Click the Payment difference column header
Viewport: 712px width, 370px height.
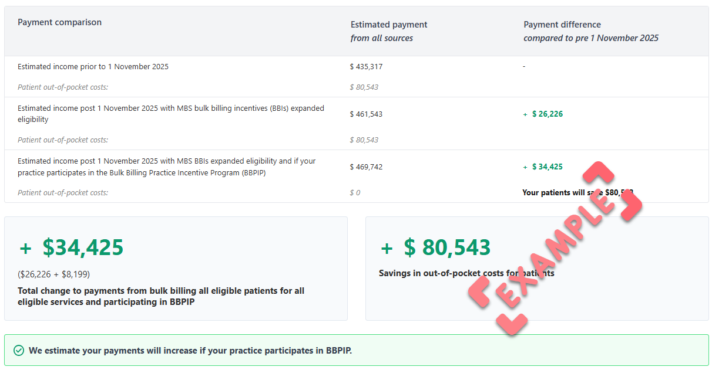[562, 25]
